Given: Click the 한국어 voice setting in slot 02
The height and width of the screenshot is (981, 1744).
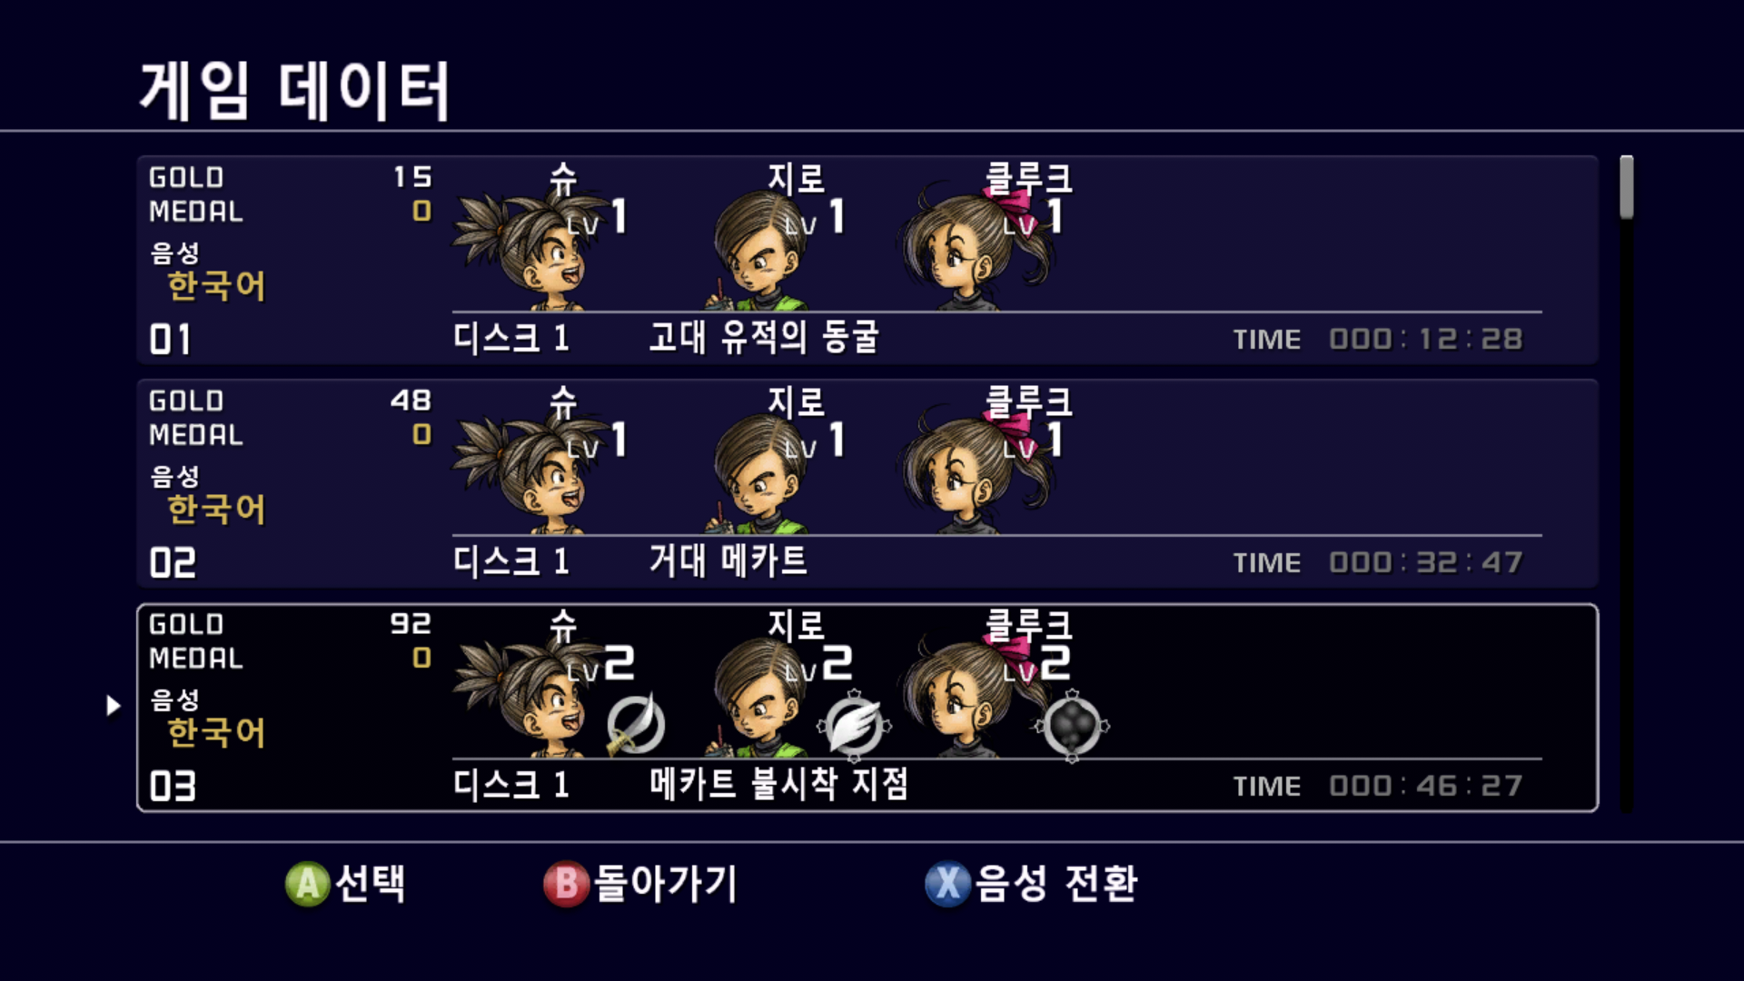Looking at the screenshot, I should tap(216, 509).
